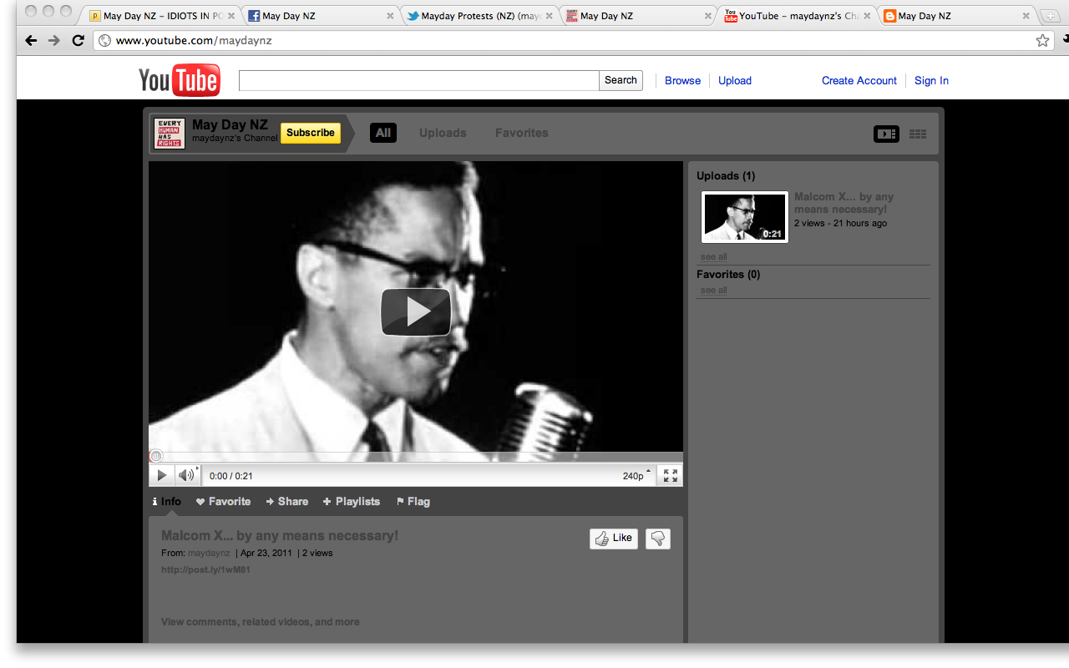This screenshot has width=1069, height=668.
Task: Click the yellow Subscribe button
Action: pos(311,133)
